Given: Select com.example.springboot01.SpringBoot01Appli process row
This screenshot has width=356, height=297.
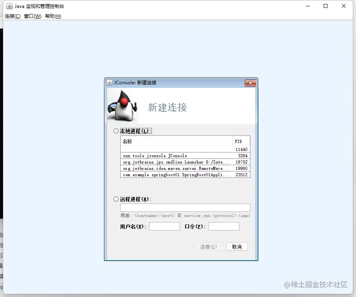Looking at the screenshot, I should click(185, 175).
